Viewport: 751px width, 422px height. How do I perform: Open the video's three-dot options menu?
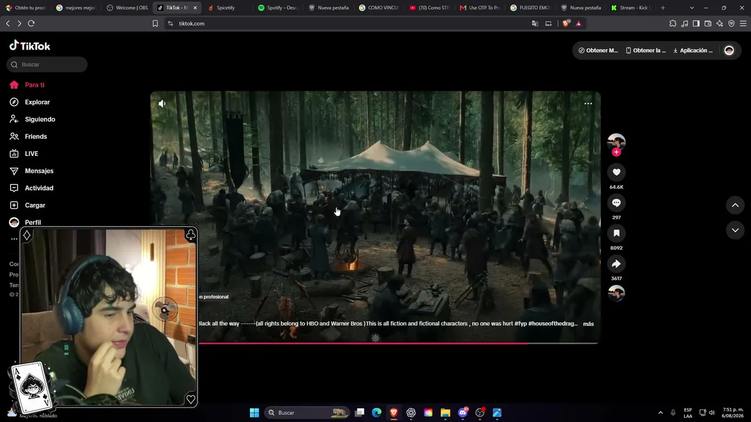click(x=588, y=103)
